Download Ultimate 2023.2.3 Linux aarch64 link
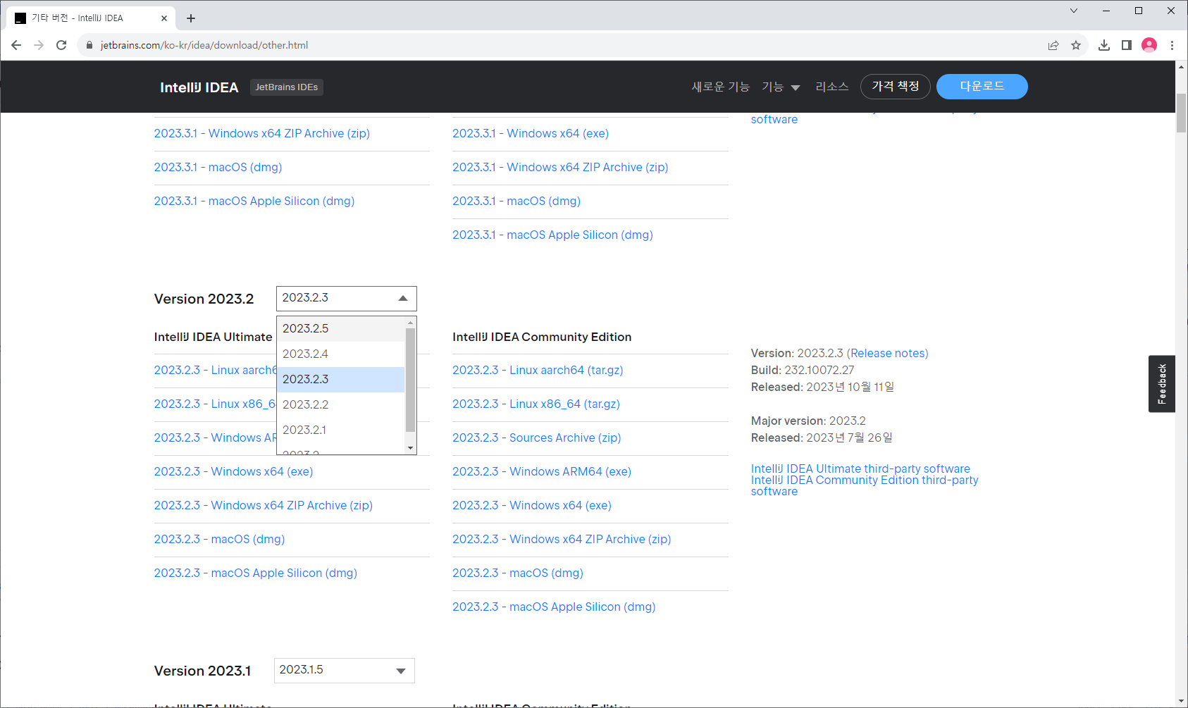The height and width of the screenshot is (708, 1188). (x=216, y=371)
